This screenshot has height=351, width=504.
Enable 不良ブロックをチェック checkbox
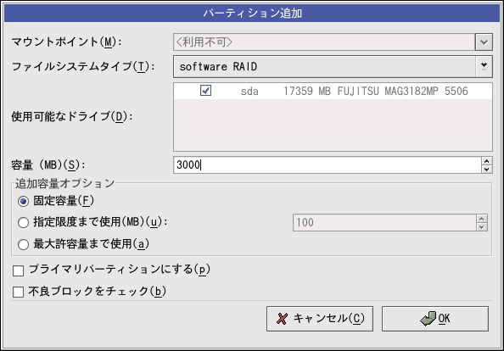pyautogui.click(x=19, y=292)
